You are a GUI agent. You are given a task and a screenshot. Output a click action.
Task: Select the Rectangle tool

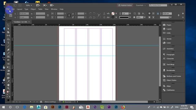8,60
